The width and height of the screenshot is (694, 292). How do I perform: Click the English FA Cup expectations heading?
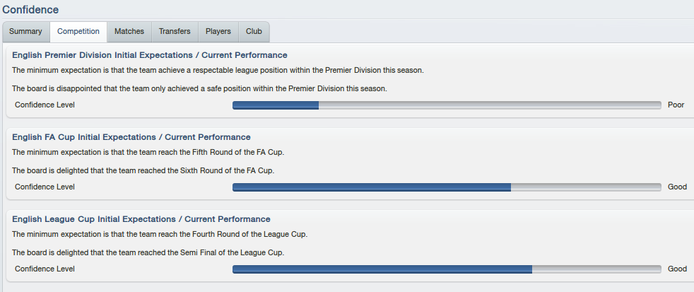[x=131, y=137]
